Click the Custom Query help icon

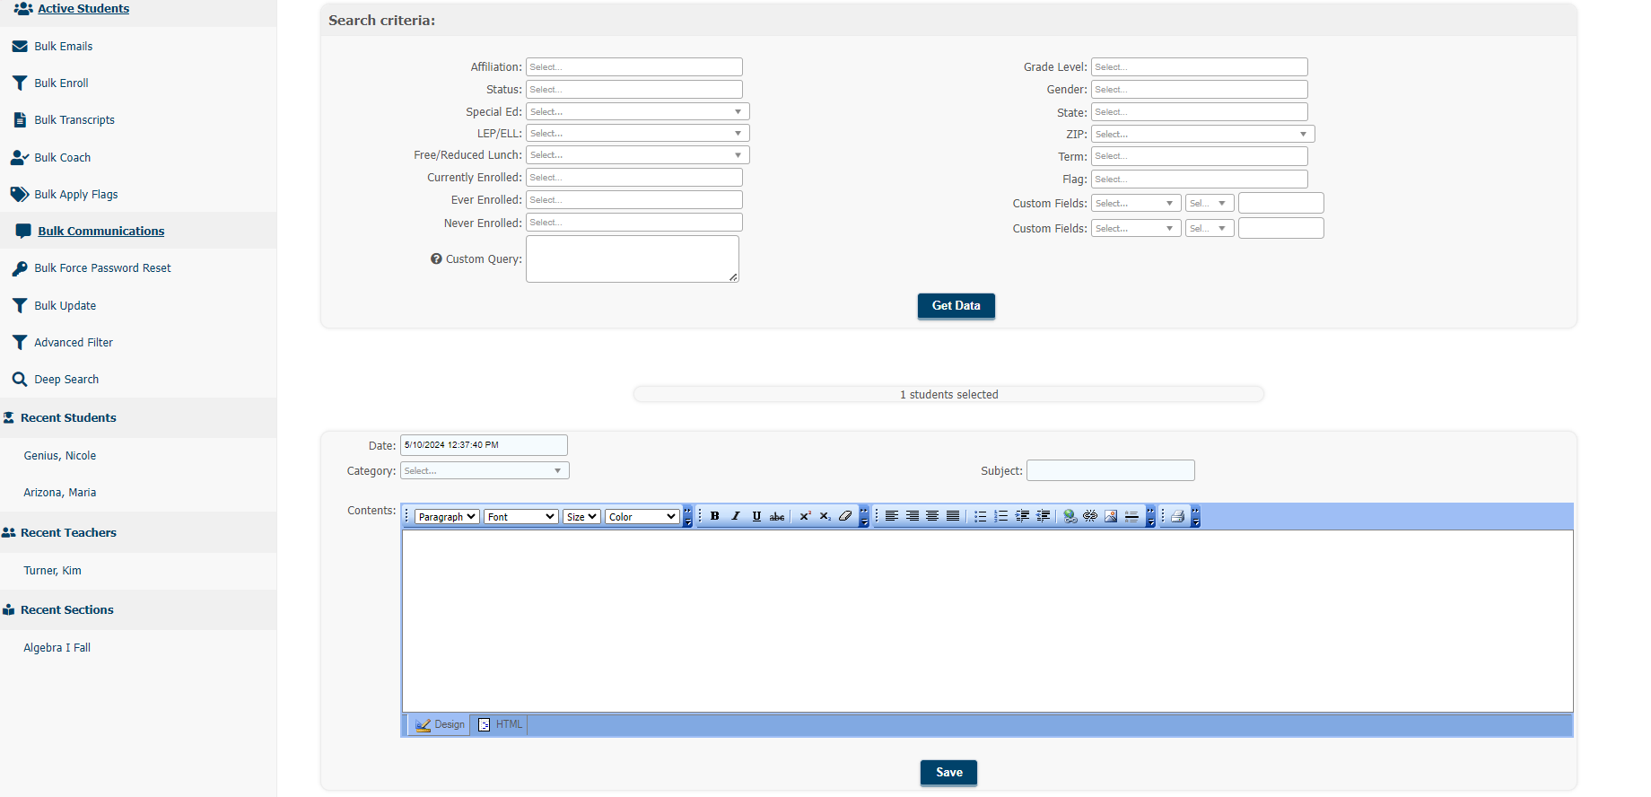(x=436, y=258)
